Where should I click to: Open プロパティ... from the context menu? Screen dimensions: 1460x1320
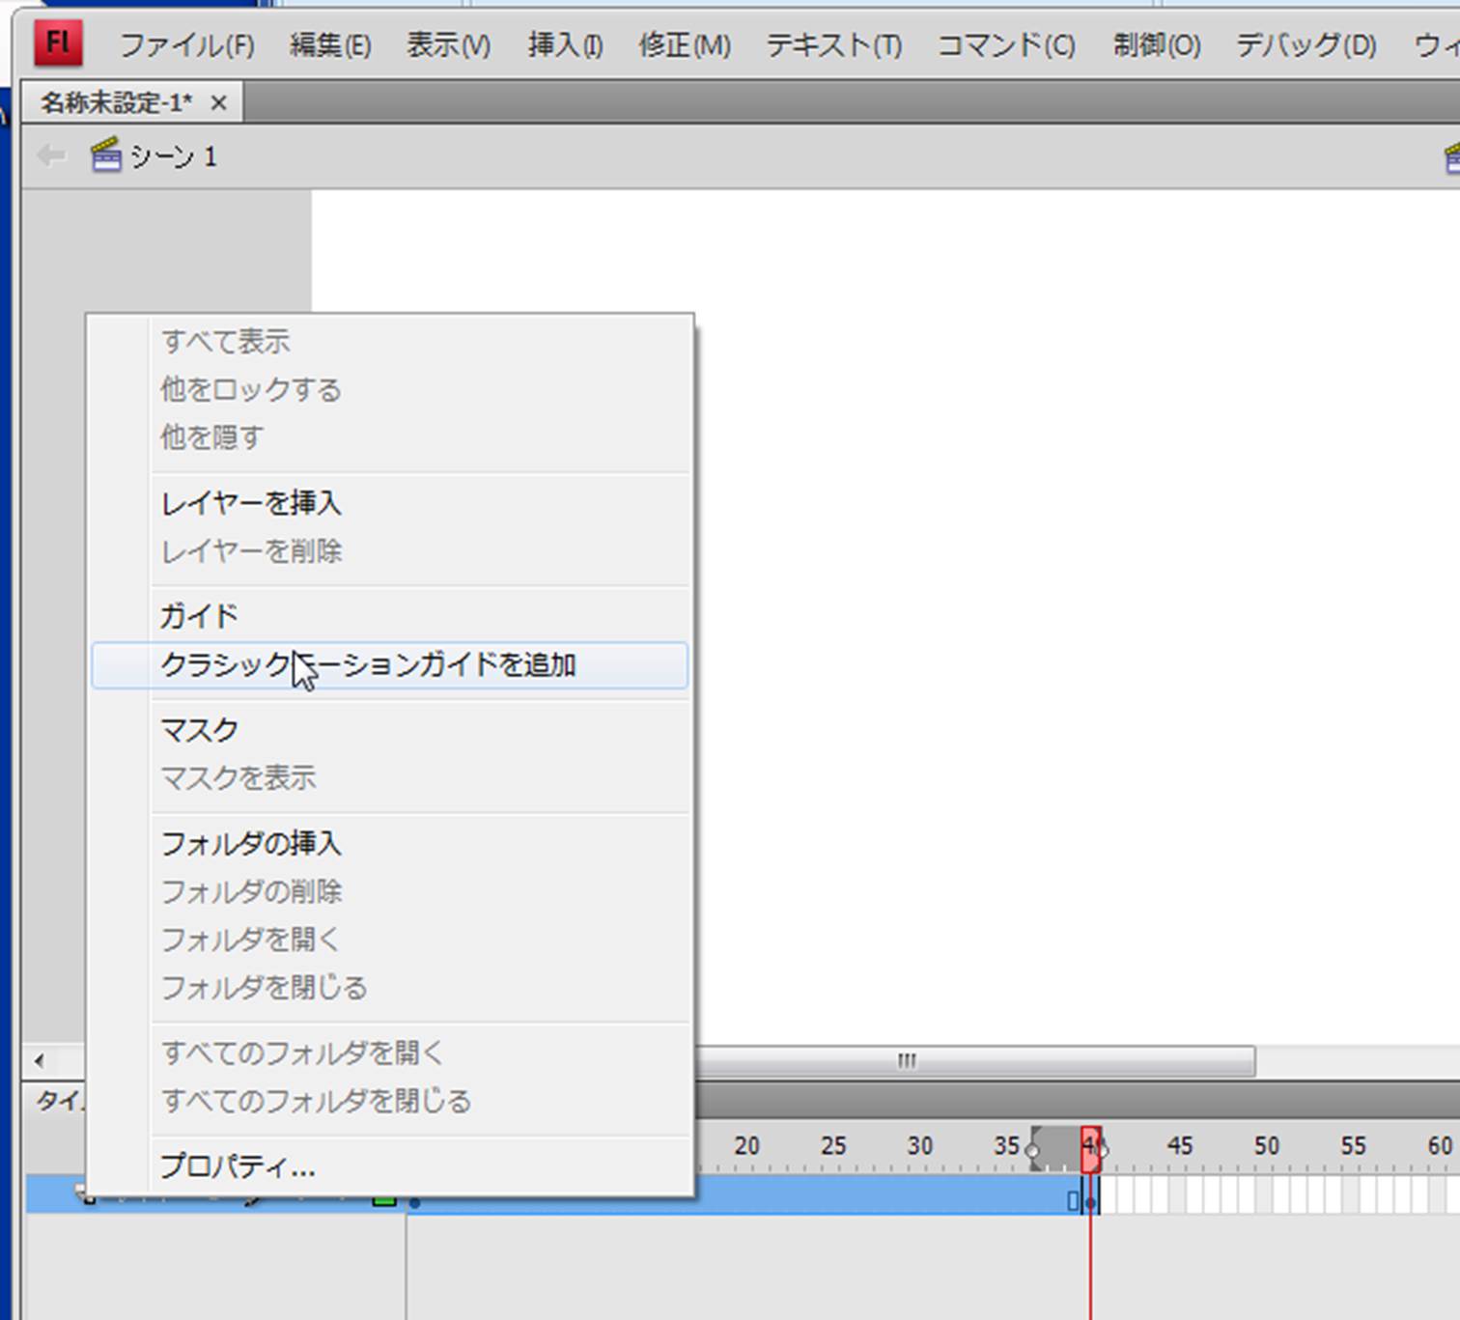point(238,1166)
